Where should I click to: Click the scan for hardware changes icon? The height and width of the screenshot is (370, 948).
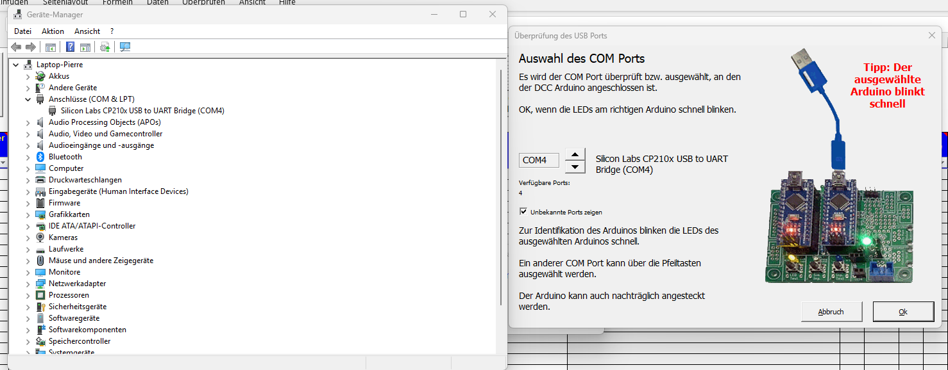(124, 47)
